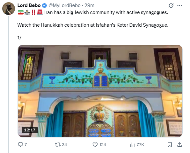Play the synagogue video

coord(100,91)
